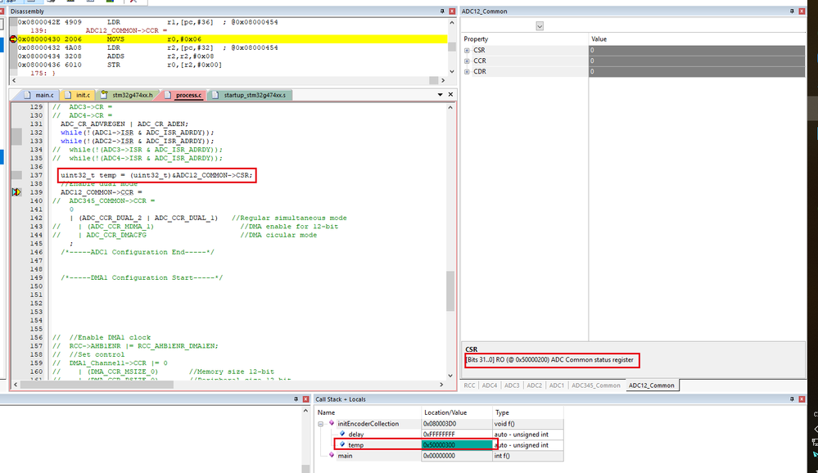Click the editor vertical scrollbar down arrow
The height and width of the screenshot is (473, 818).
(x=450, y=376)
